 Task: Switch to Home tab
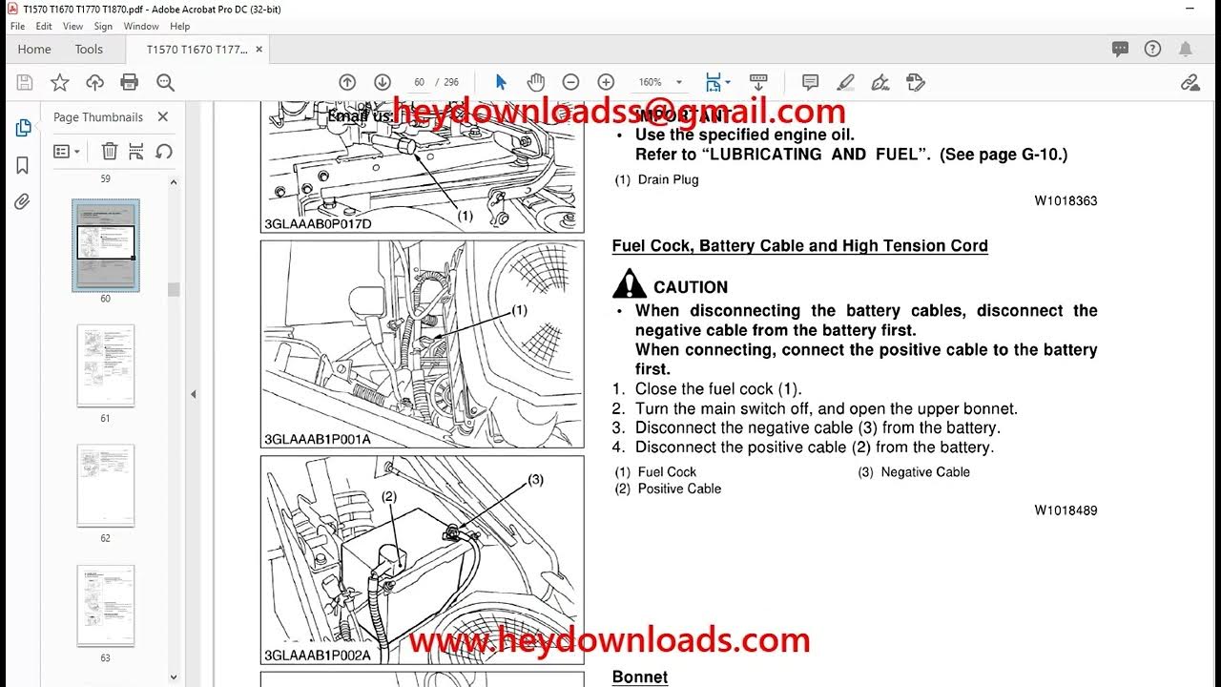click(x=34, y=49)
